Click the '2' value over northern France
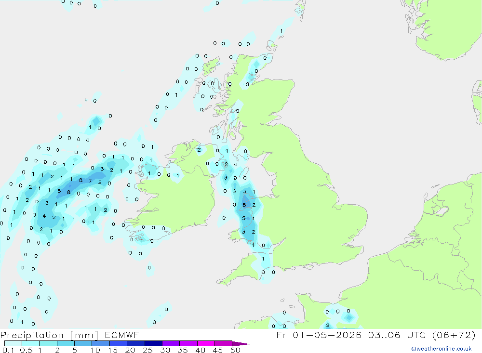Viewport: 482px width, 353px height. (x=328, y=326)
